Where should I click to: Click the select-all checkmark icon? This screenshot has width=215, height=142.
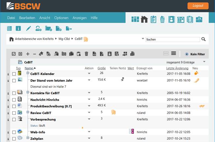point(14,54)
